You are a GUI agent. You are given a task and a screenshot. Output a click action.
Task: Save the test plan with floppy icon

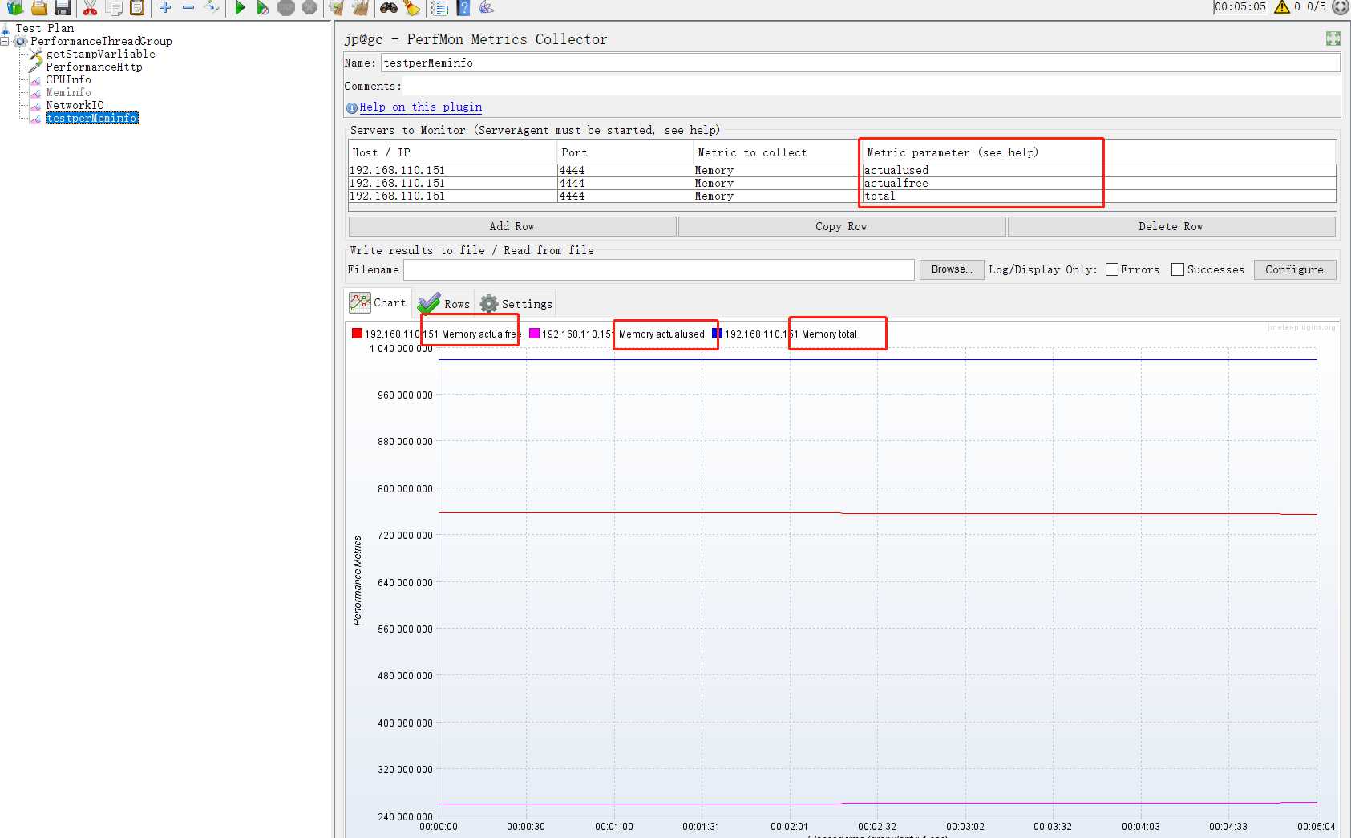63,7
